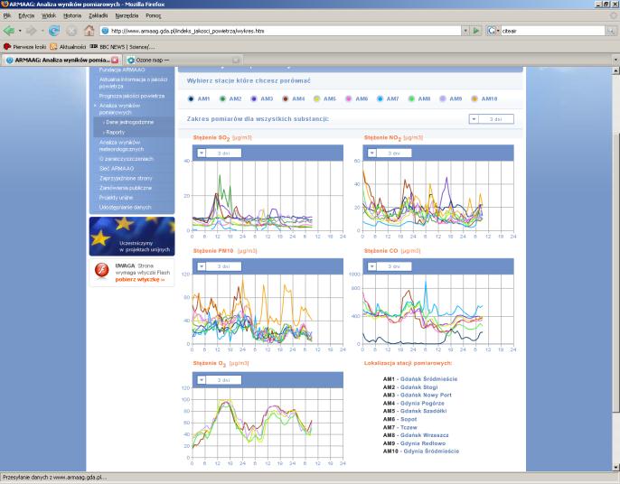Open the tab list dropdown arrow
Screen dimensions: 620x484
615,60
